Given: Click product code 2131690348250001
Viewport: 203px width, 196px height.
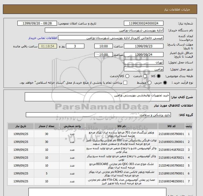Looking at the screenshot, I should pyautogui.click(x=171, y=181).
